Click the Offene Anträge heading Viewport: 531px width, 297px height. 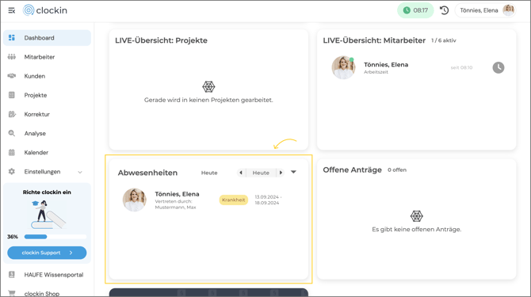tap(352, 169)
